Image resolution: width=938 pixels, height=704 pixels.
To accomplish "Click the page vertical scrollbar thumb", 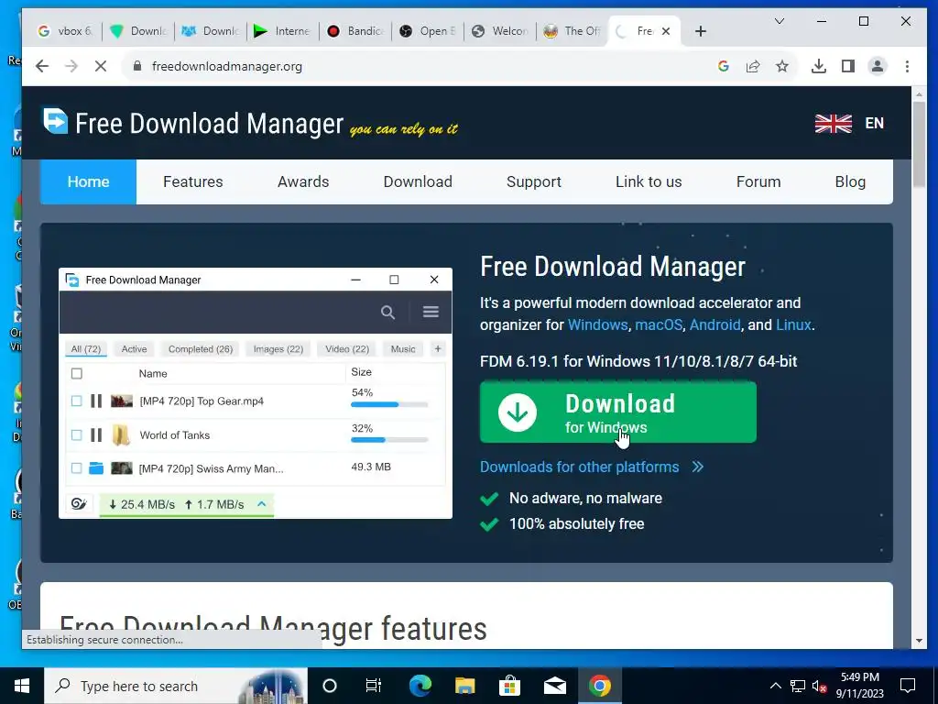I will [x=919, y=144].
